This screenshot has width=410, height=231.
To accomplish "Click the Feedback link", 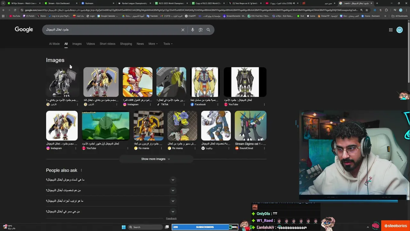I will [x=171, y=218].
